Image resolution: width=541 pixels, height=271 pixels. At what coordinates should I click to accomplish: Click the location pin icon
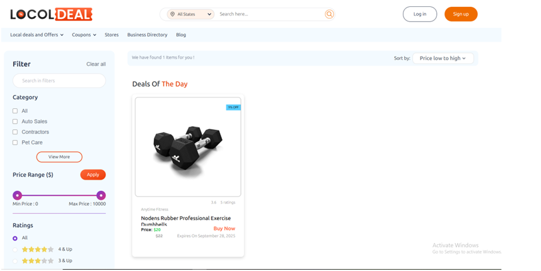click(173, 14)
